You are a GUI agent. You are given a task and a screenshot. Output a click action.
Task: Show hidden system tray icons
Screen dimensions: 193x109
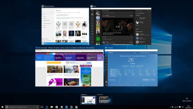pos(170,107)
